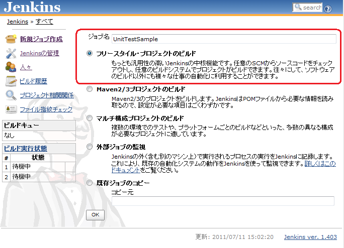Viewport: 344px width, 248px height.
Task: Click executor 2 待機中 status cell
Action: tap(38, 177)
